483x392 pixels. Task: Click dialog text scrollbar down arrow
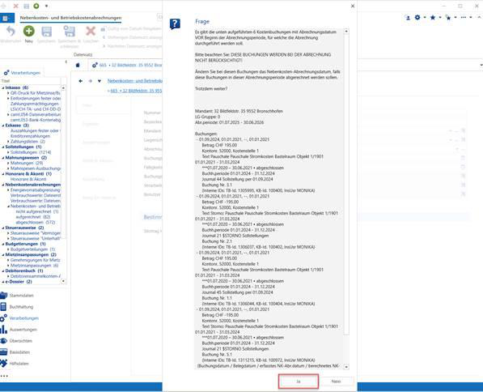pos(346,367)
